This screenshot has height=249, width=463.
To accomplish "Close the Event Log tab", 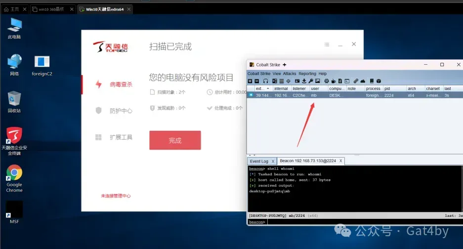I will coord(273,161).
